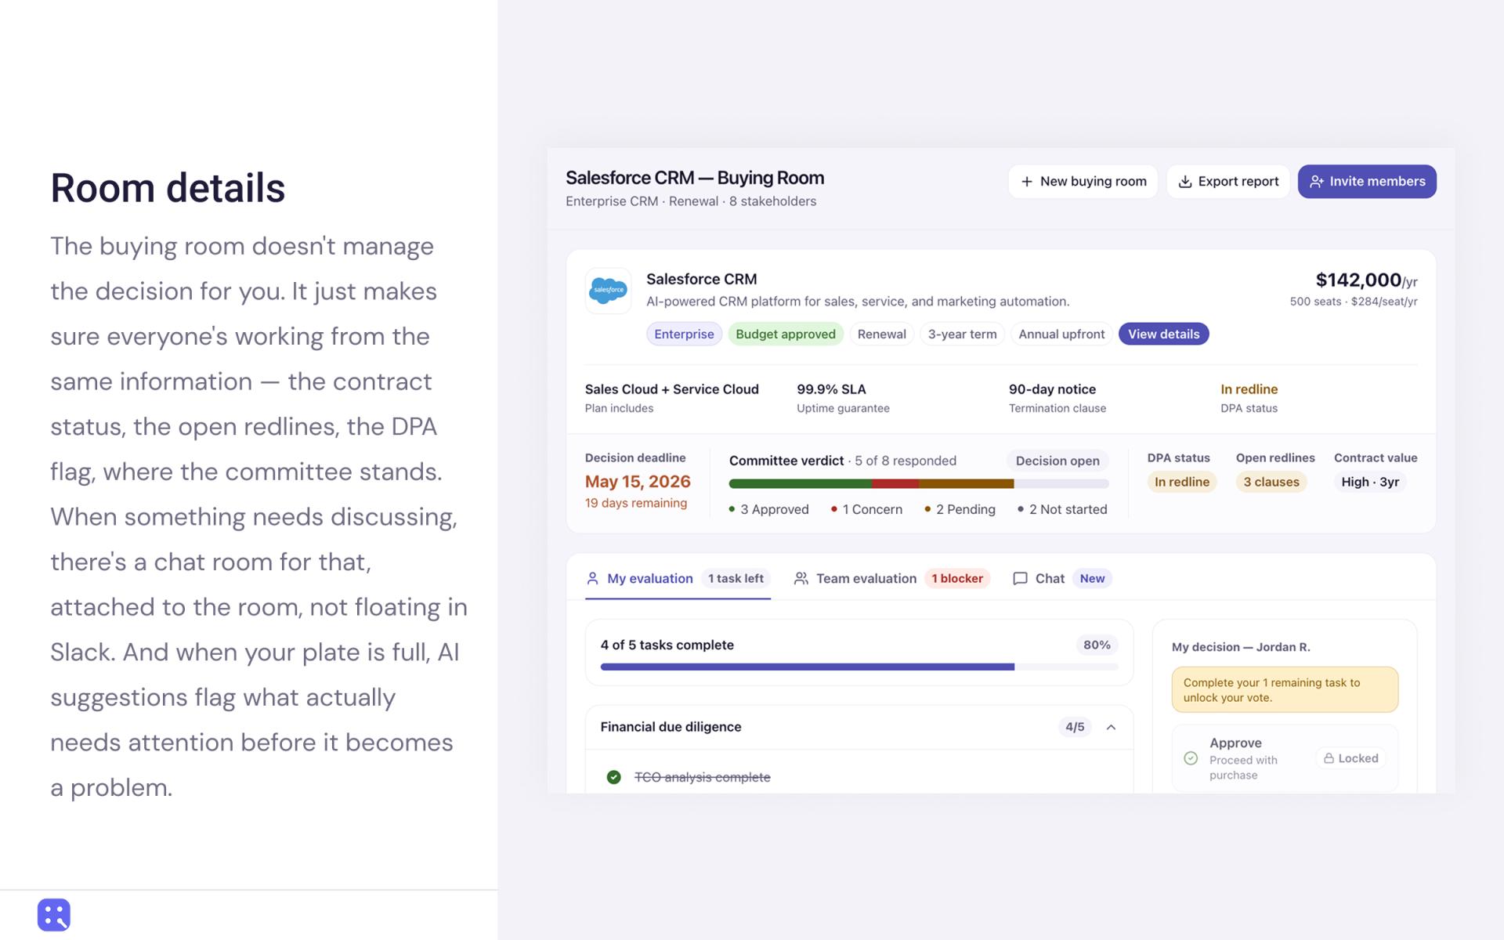The width and height of the screenshot is (1504, 940).
Task: Click the 4/5 count on Financial due diligence
Action: (x=1075, y=728)
